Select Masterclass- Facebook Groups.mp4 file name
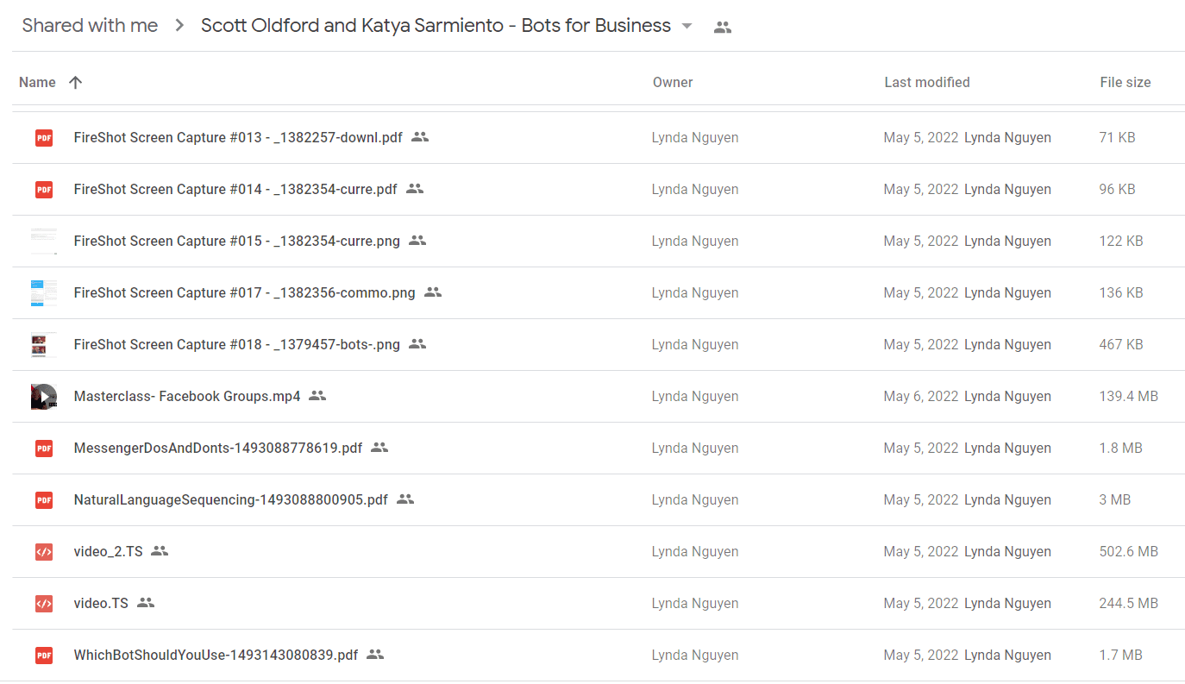 coord(187,396)
